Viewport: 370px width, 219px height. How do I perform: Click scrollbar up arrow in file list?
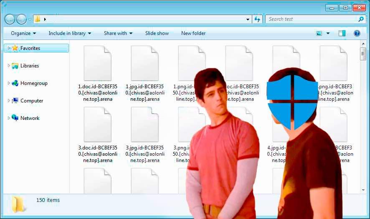tap(363, 44)
